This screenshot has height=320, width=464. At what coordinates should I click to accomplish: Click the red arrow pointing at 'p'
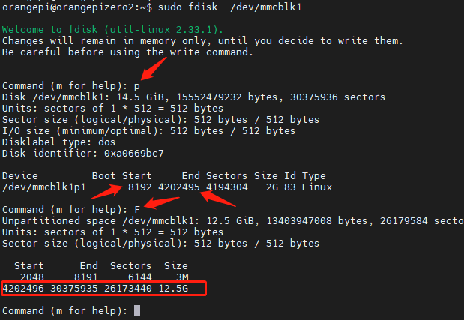click(x=154, y=69)
